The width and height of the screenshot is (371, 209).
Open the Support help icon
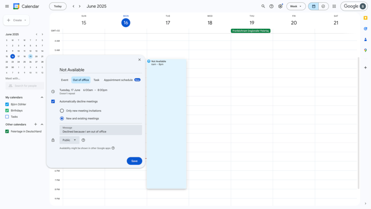pos(271,6)
